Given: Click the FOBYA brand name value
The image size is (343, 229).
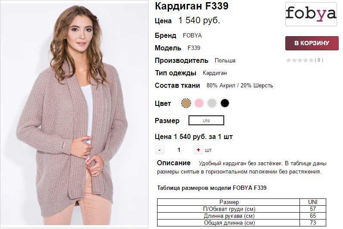Looking at the screenshot, I should (x=192, y=35).
